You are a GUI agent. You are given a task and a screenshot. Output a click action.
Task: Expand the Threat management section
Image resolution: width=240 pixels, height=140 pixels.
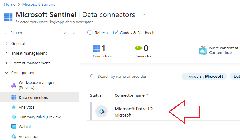[7, 53]
